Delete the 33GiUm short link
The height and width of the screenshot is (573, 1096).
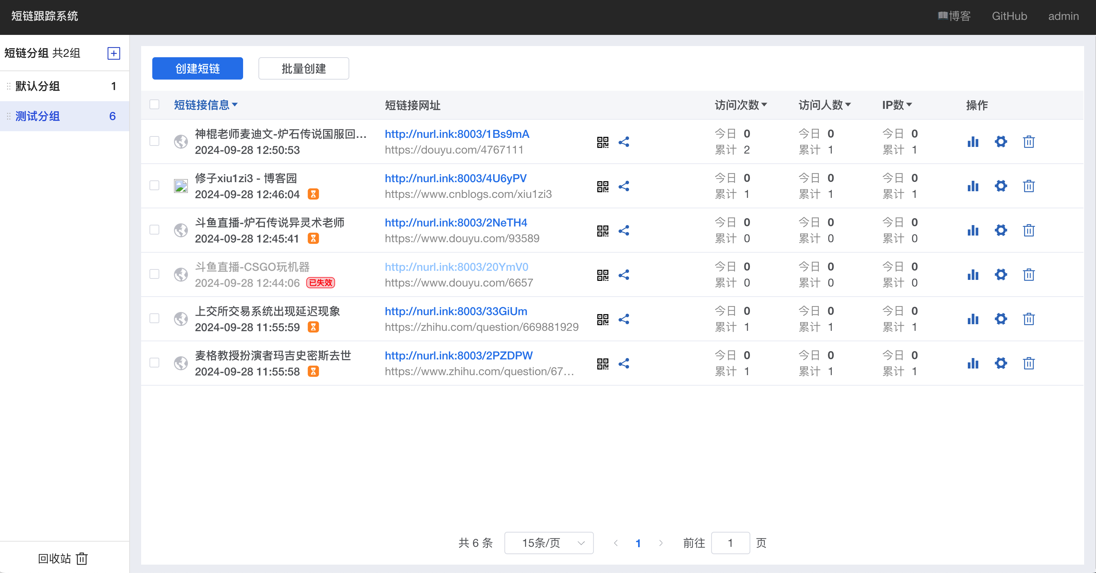[x=1029, y=319]
